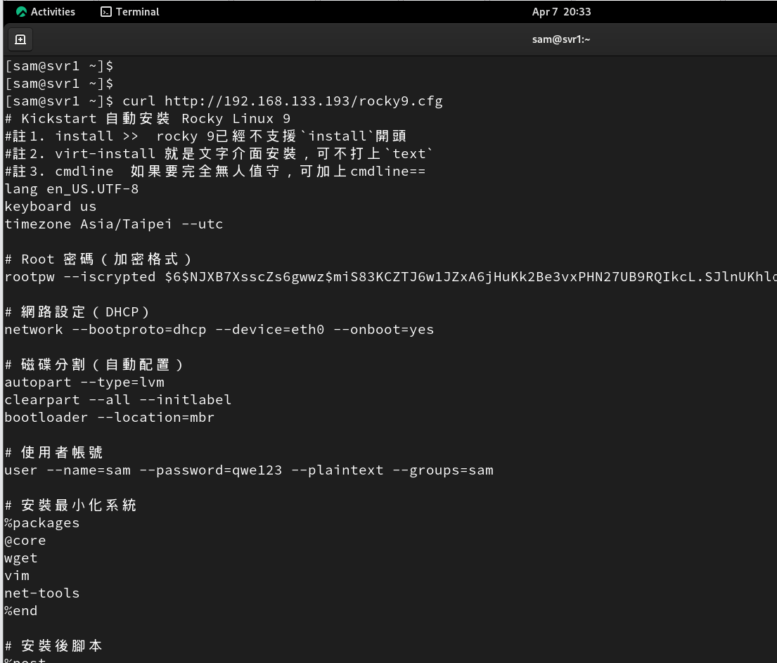Click the 'clearpart --all --initlabel' line
777x663 pixels.
tap(118, 400)
